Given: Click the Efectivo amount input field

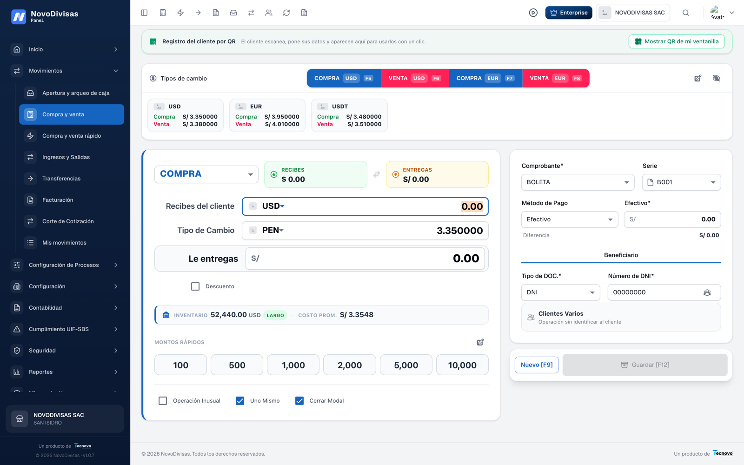Looking at the screenshot, I should 672,219.
